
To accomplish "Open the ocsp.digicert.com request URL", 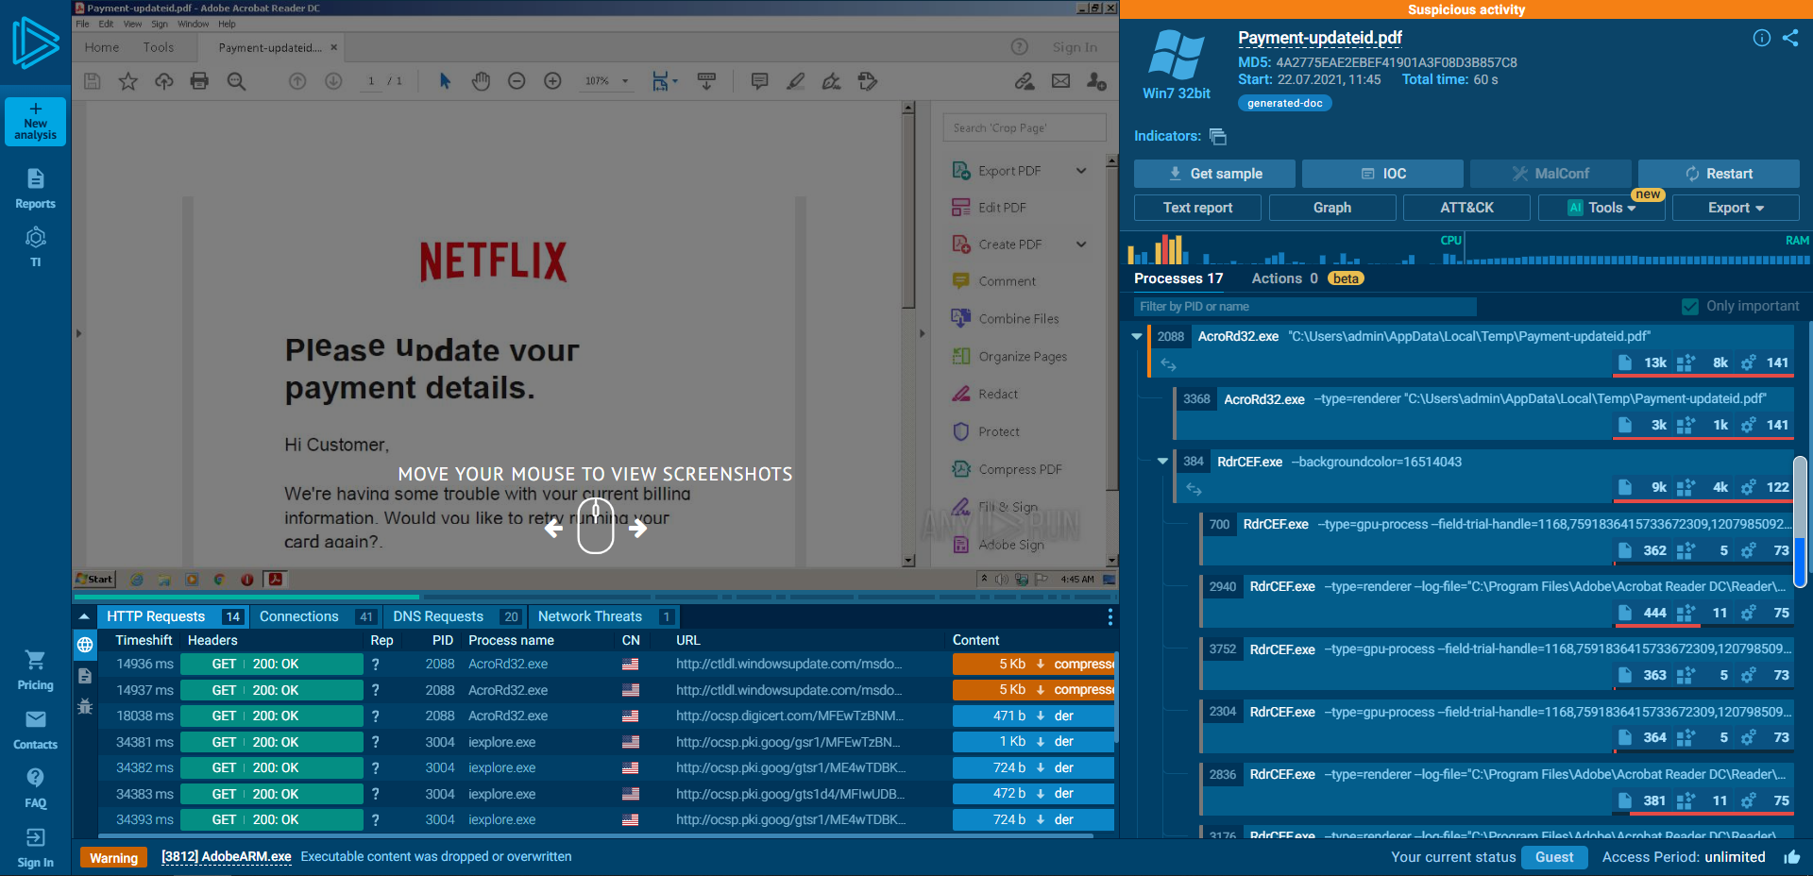I will point(789,716).
